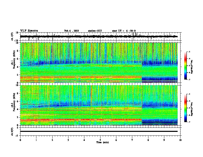Click the ch.2 Frequency (kHz) axis label
The image size is (203, 157).
click(x=13, y=102)
